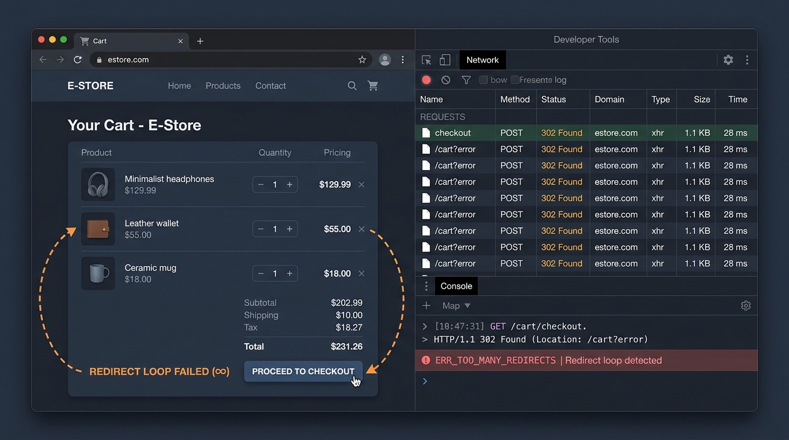Open the browser three-dot menu
The height and width of the screenshot is (440, 789).
403,60
